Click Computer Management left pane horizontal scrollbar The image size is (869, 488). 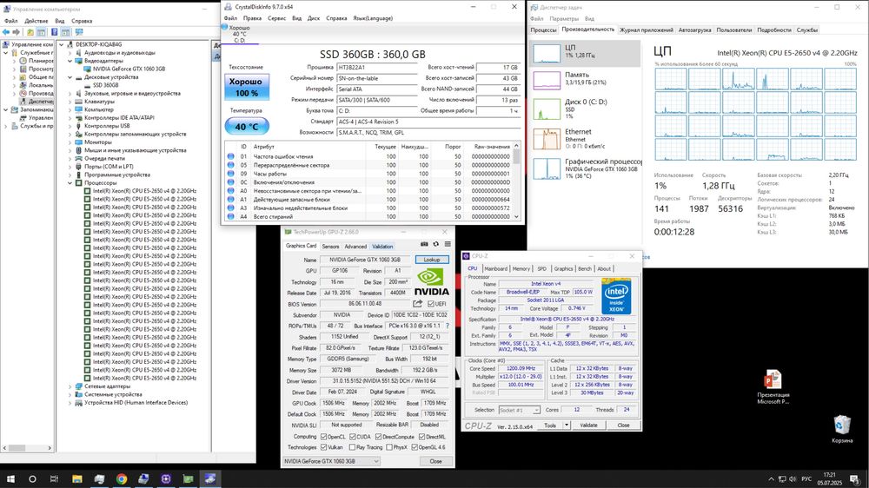coord(27,447)
